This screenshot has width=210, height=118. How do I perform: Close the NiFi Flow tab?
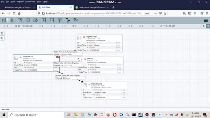pyautogui.click(x=71, y=8)
